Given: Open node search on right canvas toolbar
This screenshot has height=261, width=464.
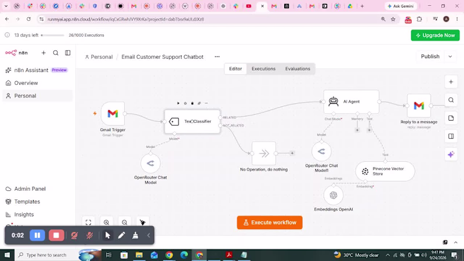Looking at the screenshot, I should click(451, 100).
